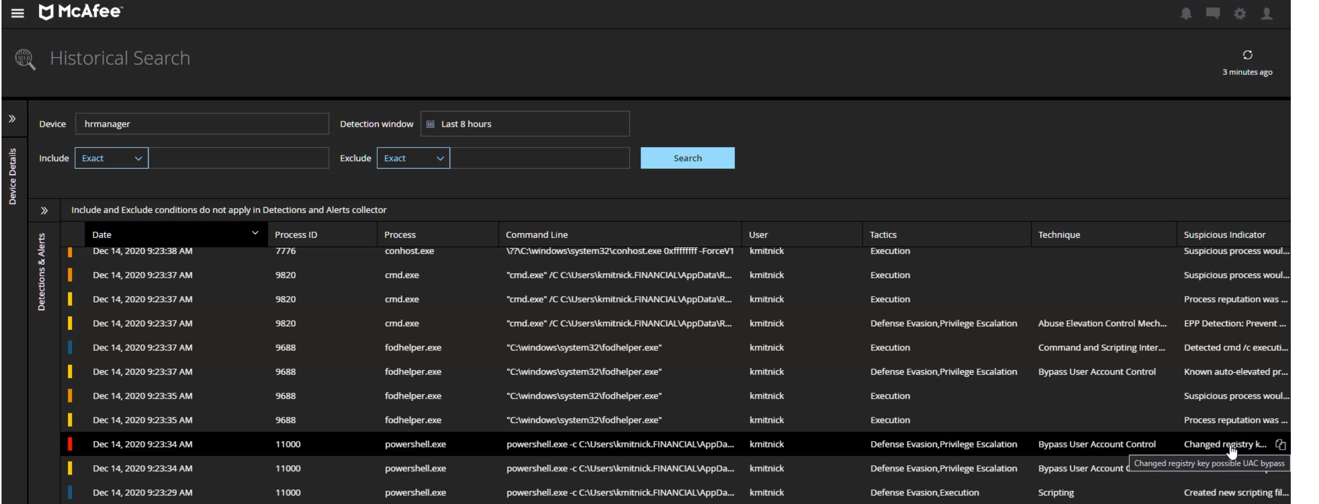Screen dimensions: 1319x504
Task: Refresh the search results
Action: click(1247, 55)
